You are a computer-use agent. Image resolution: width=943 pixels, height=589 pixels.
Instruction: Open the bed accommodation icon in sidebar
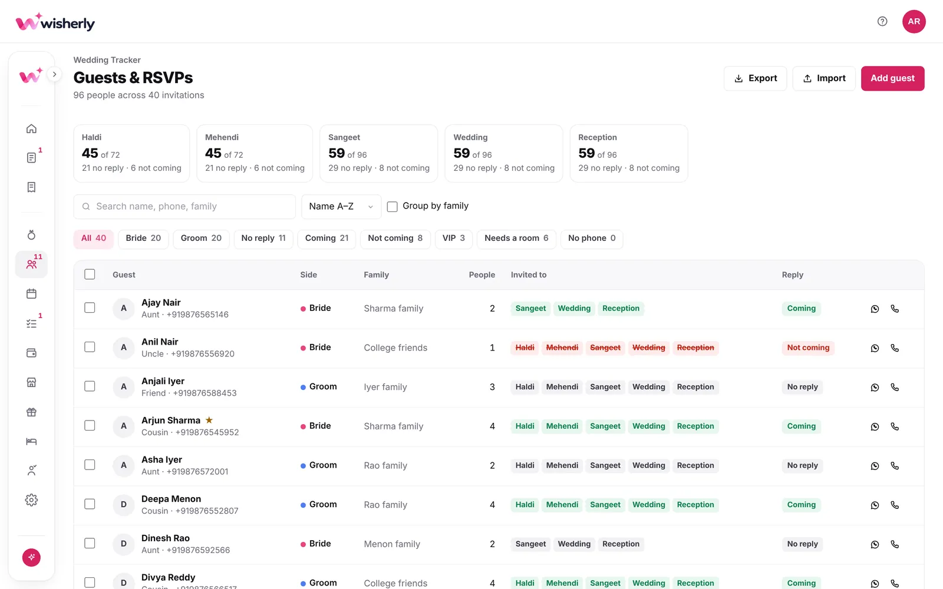click(31, 441)
